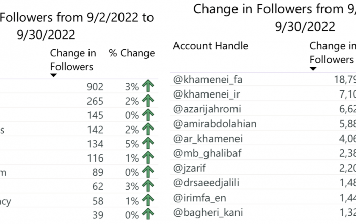
Task: Click the @mb_ghalibaf account row
Action: click(x=263, y=153)
